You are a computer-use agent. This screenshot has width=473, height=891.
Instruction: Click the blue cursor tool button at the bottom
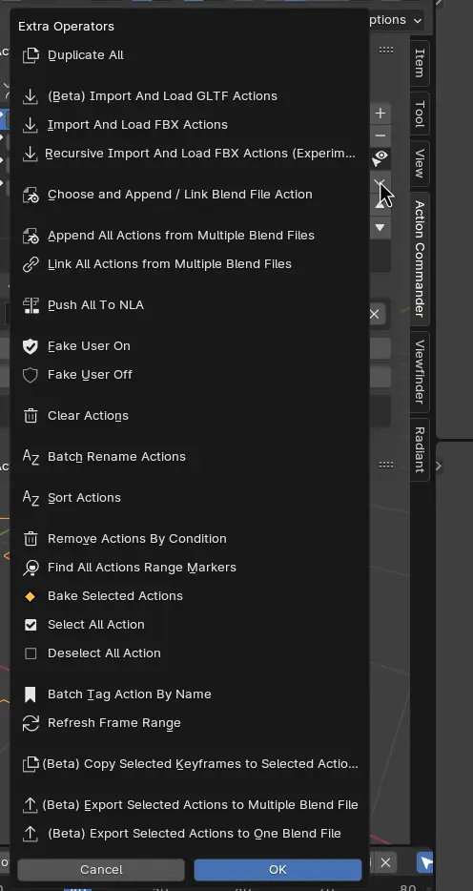[426, 862]
